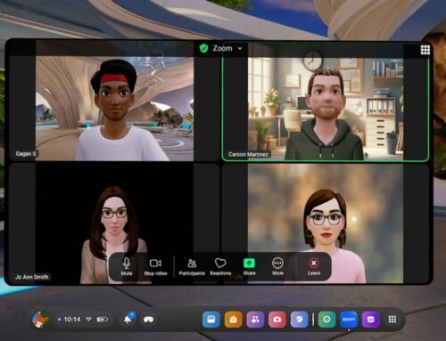Open the orange bag app in dock
446x341 pixels.
point(234,320)
